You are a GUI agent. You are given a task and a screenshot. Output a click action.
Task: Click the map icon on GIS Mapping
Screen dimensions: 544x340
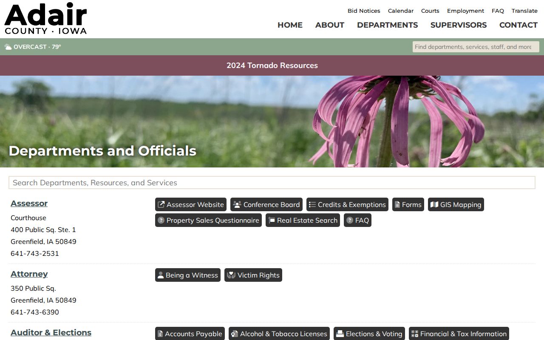(434, 204)
